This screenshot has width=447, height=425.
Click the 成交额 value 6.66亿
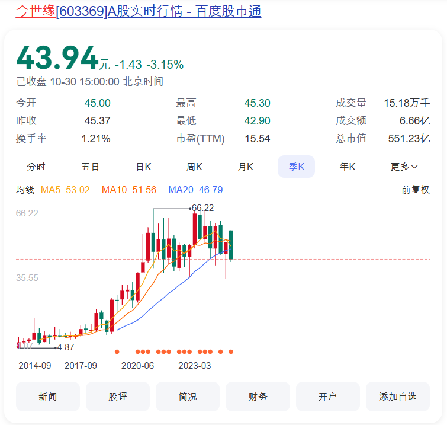414,121
